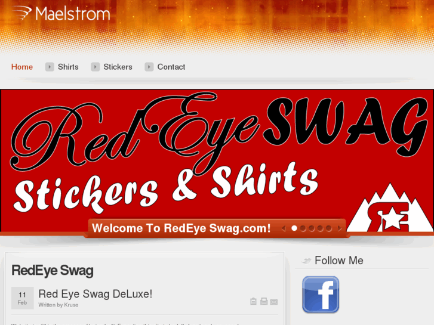Viewport: 434px width, 325px height.
Task: Open the Shirts menu item
Action: tap(68, 67)
